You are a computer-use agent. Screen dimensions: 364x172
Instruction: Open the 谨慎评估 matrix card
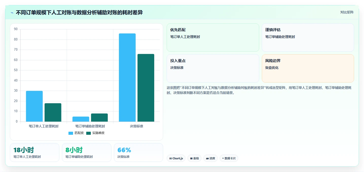point(308,37)
